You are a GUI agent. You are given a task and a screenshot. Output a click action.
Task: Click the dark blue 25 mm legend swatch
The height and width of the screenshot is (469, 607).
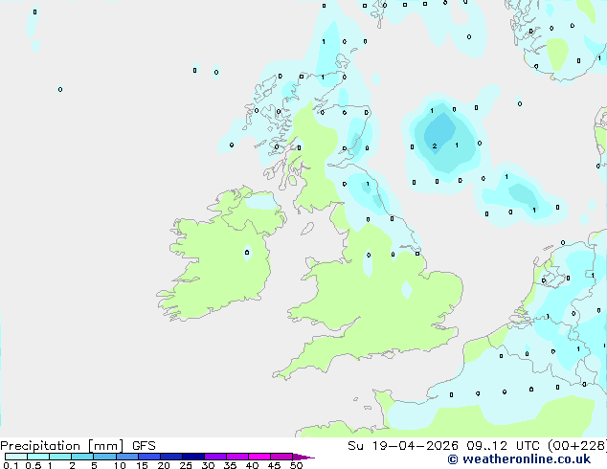[193, 457]
